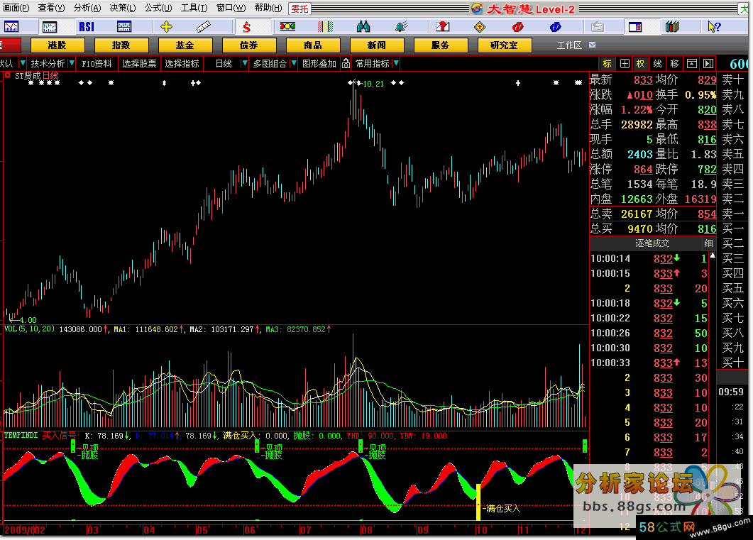Screen dimensions: 753x540
Task: Click the 研究室 yellow button
Action: point(505,45)
